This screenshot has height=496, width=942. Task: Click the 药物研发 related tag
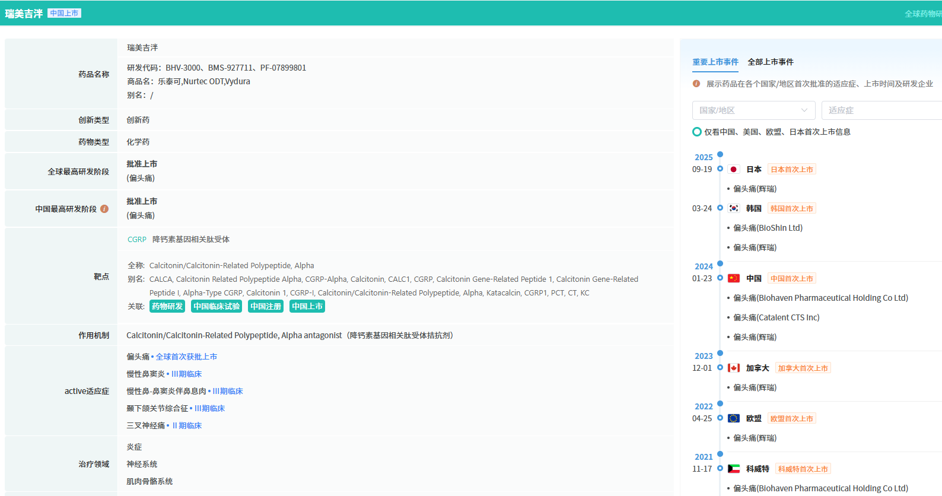(x=167, y=306)
